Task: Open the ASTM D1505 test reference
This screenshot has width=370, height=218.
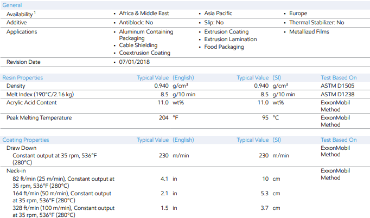Action: pos(337,86)
